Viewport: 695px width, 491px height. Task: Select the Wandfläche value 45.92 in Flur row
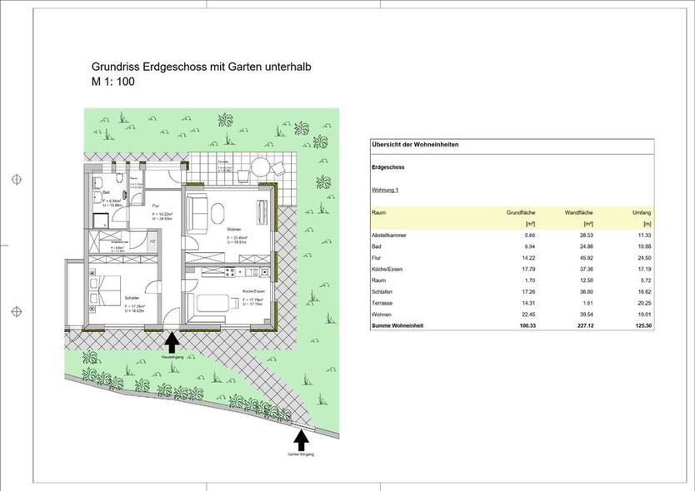tap(587, 258)
